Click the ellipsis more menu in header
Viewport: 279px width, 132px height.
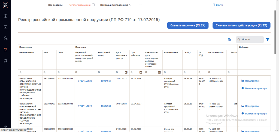point(140,5)
